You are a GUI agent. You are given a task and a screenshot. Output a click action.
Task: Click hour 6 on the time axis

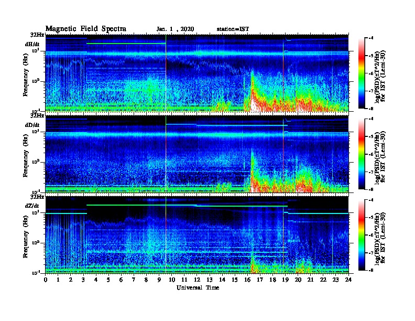(121, 280)
